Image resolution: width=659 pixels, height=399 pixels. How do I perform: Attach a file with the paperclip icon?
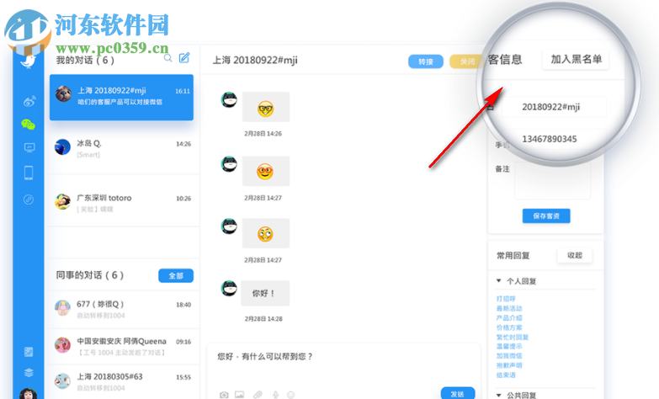click(258, 395)
